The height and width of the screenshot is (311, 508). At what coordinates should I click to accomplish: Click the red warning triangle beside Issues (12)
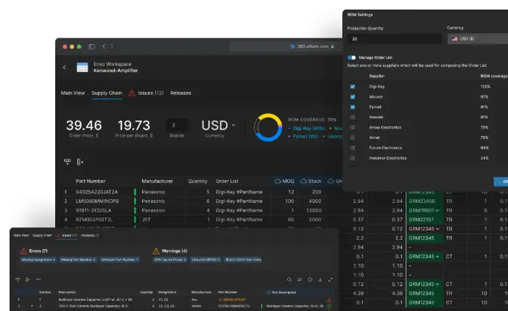pyautogui.click(x=132, y=93)
